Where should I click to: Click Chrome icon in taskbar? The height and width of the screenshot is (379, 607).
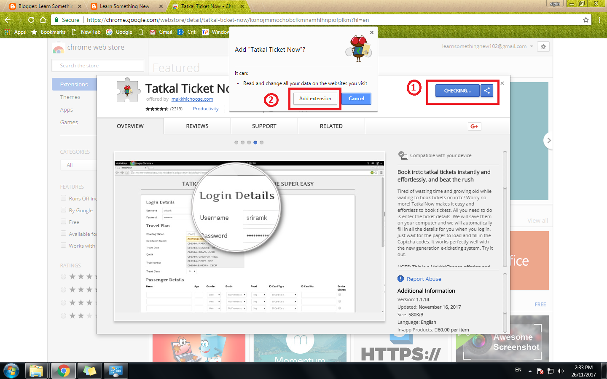[63, 371]
